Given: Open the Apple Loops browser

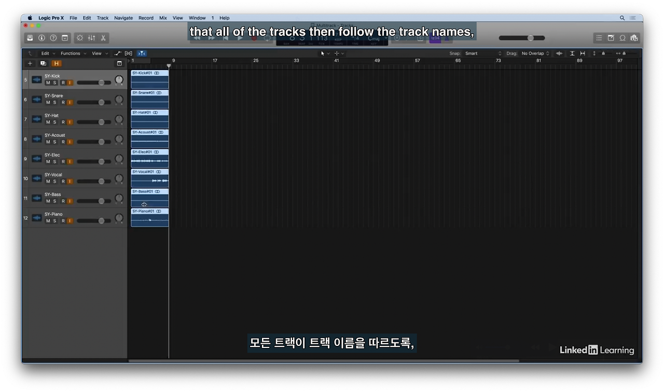Looking at the screenshot, I should coord(622,38).
